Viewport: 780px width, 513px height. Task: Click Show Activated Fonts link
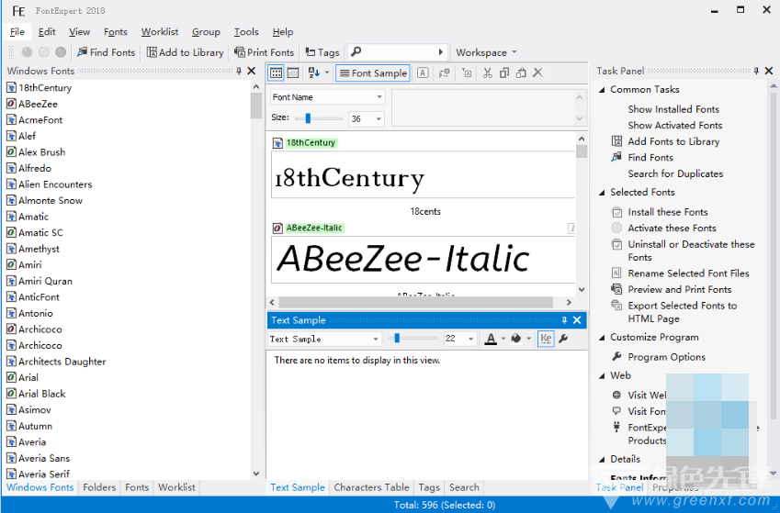(675, 125)
